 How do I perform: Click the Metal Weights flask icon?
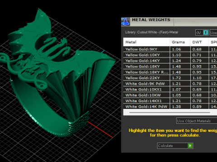pos(125,22)
